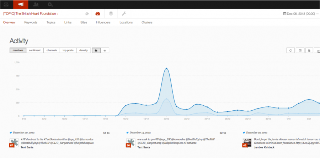The height and width of the screenshot is (158, 320).
Task: Open the Keywords tab
Action: pos(31,22)
